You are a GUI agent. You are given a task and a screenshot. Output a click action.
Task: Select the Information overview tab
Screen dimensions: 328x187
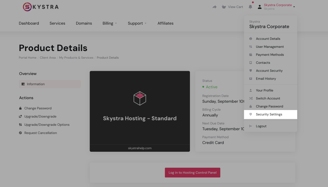pyautogui.click(x=36, y=84)
